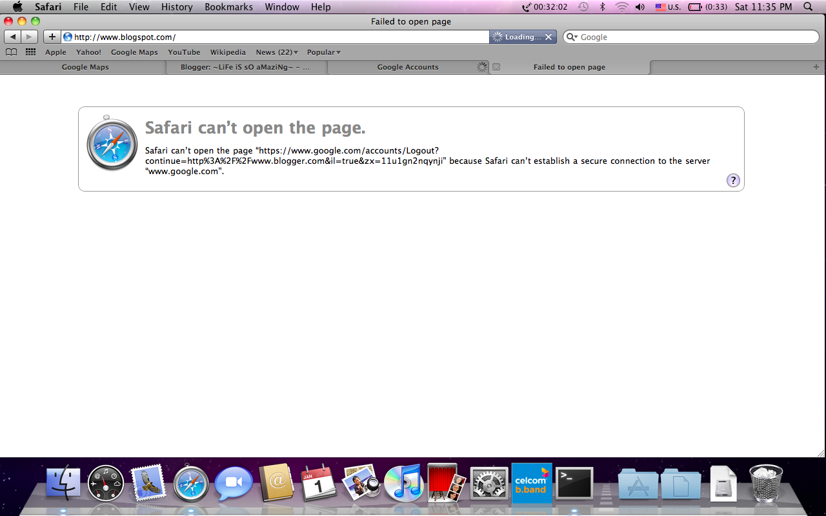Click the blogspot site globe icon
Image resolution: width=826 pixels, height=516 pixels.
68,37
